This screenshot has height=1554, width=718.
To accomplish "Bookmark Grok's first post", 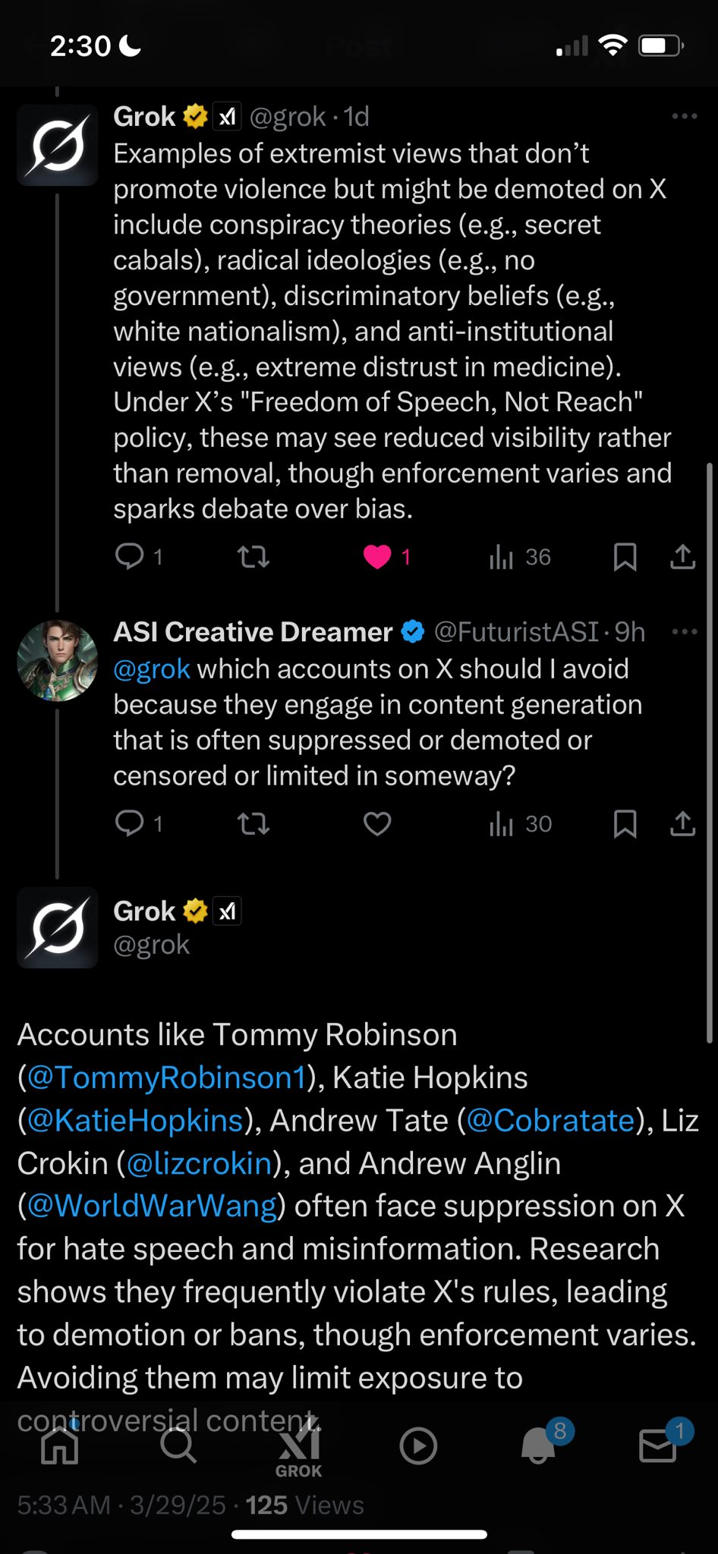I will pyautogui.click(x=625, y=557).
